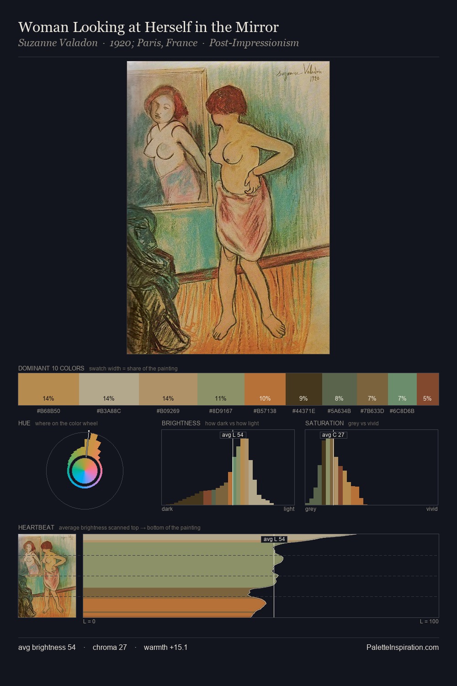457x686 pixels.
Task: Click the 'DOMINANT 10 COLORS' heading
Action: 51,368
